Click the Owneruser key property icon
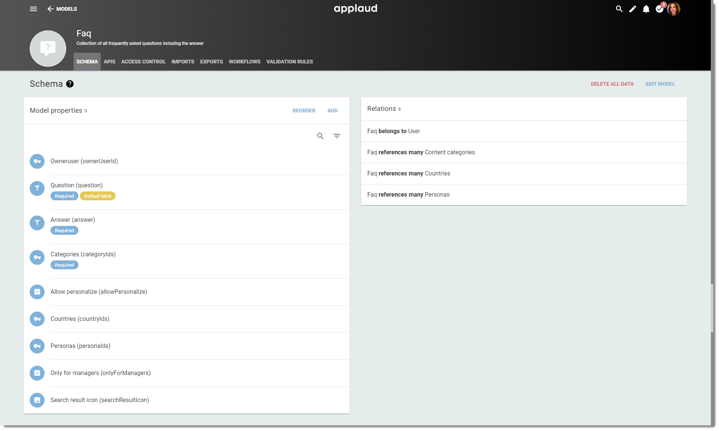 [x=37, y=161]
